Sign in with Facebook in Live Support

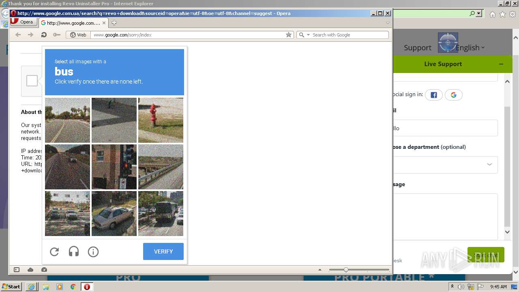[x=434, y=95]
